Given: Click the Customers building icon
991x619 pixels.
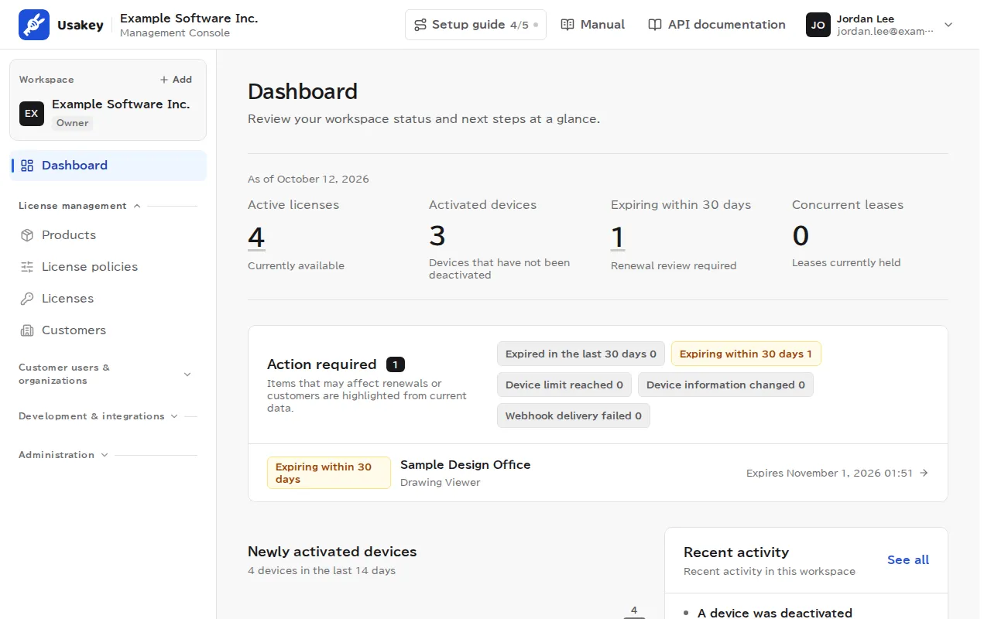Looking at the screenshot, I should (27, 330).
